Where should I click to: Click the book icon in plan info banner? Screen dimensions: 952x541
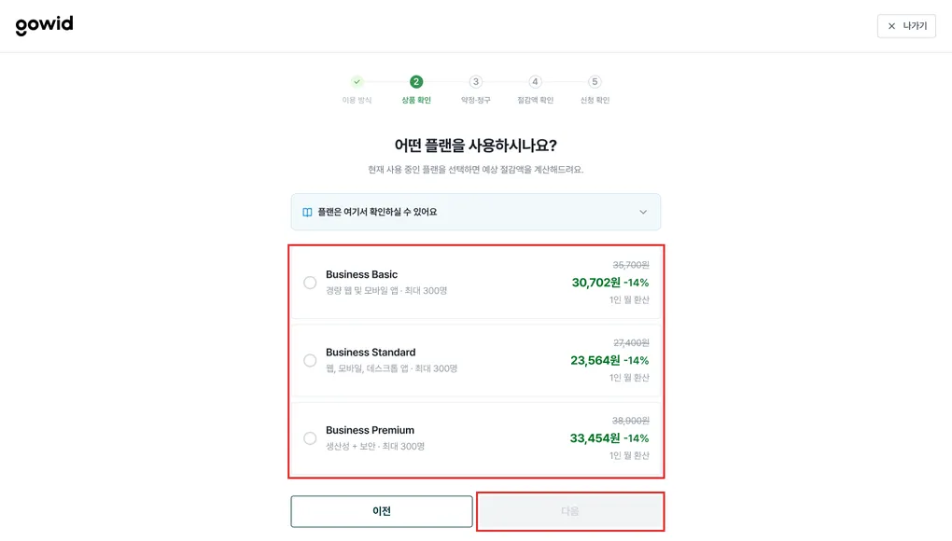point(307,213)
